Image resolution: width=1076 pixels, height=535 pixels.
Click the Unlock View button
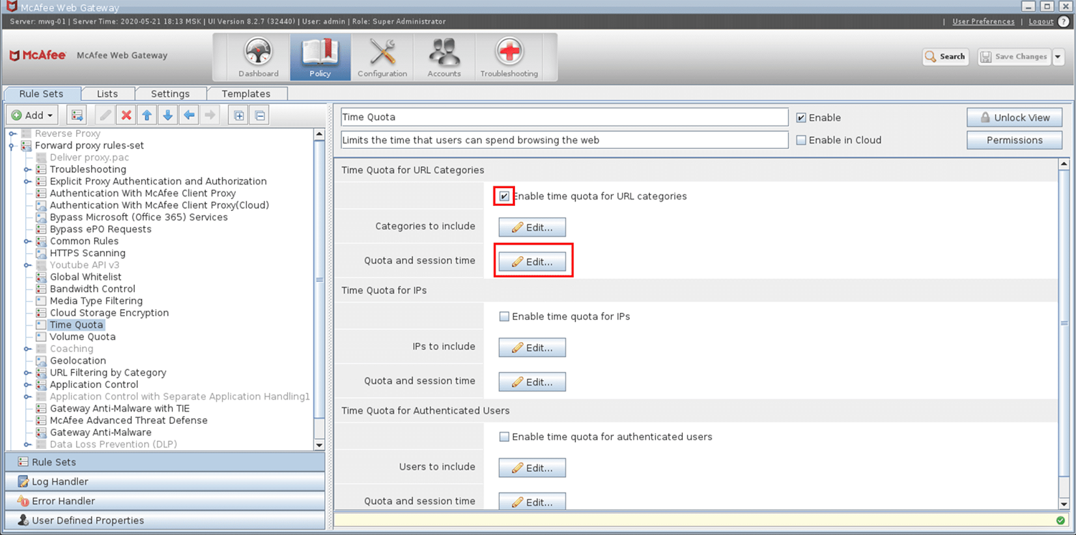(x=1014, y=118)
